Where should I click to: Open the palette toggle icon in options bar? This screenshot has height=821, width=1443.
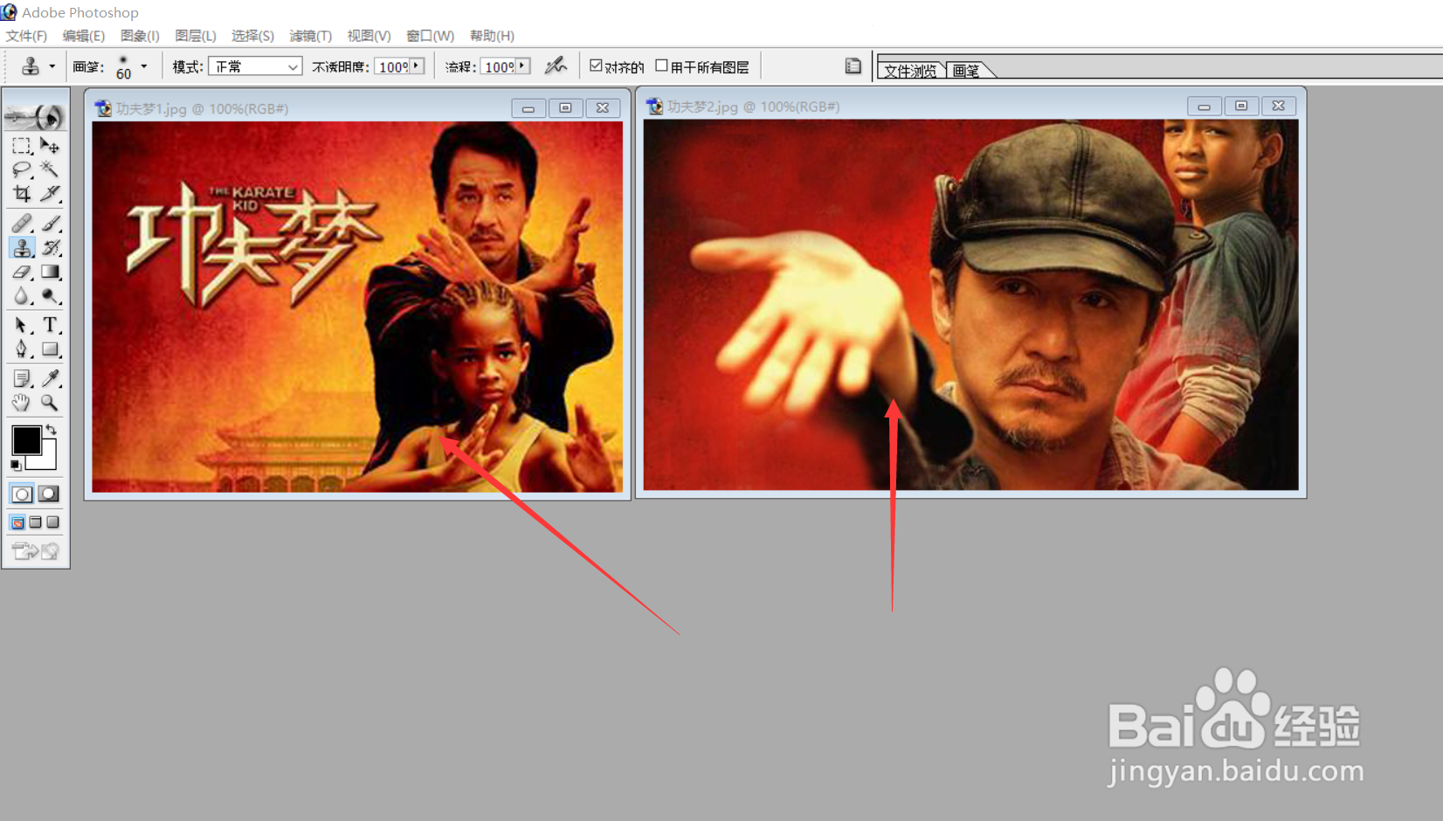pyautogui.click(x=853, y=66)
